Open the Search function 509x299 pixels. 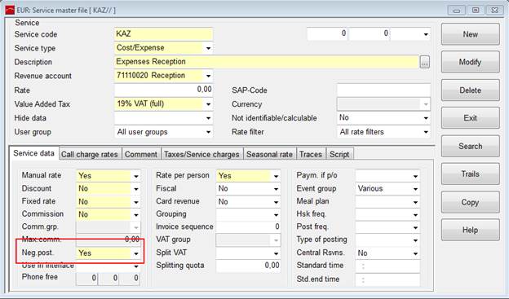(470, 147)
